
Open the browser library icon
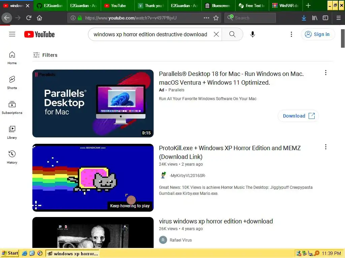pyautogui.click(x=315, y=18)
